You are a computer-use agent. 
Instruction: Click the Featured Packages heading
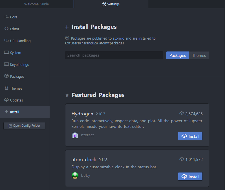pyautogui.click(x=98, y=95)
